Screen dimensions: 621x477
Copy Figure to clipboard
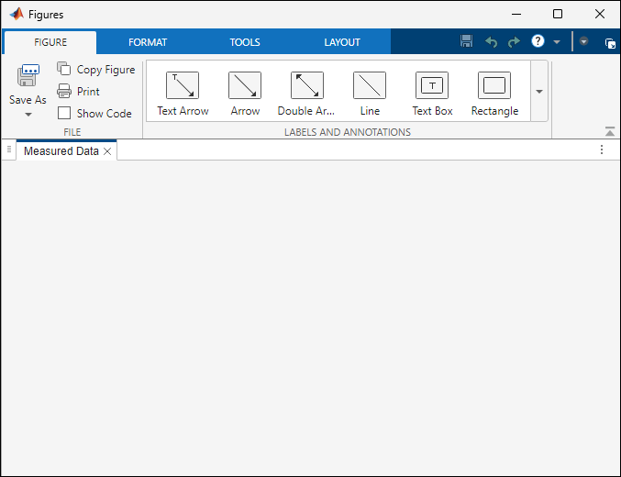pos(95,70)
